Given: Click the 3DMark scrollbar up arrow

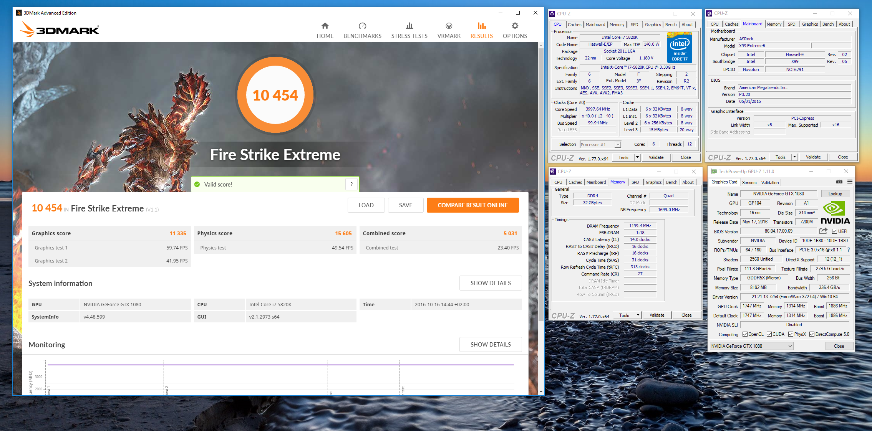Looking at the screenshot, I should [x=541, y=45].
